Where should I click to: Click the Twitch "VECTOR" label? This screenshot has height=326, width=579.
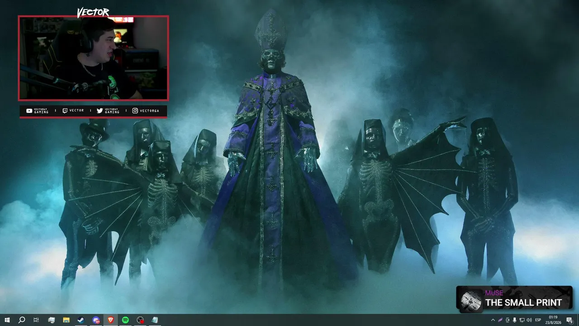(x=76, y=110)
